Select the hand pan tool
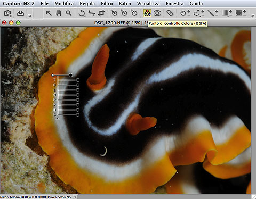This screenshot has height=199, width=256. [59, 13]
